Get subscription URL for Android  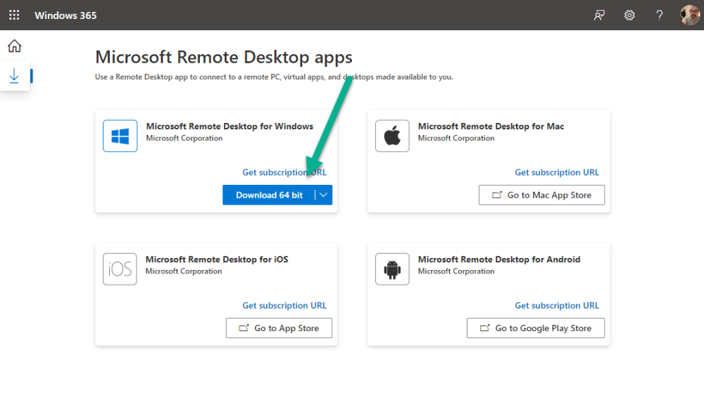click(x=557, y=305)
